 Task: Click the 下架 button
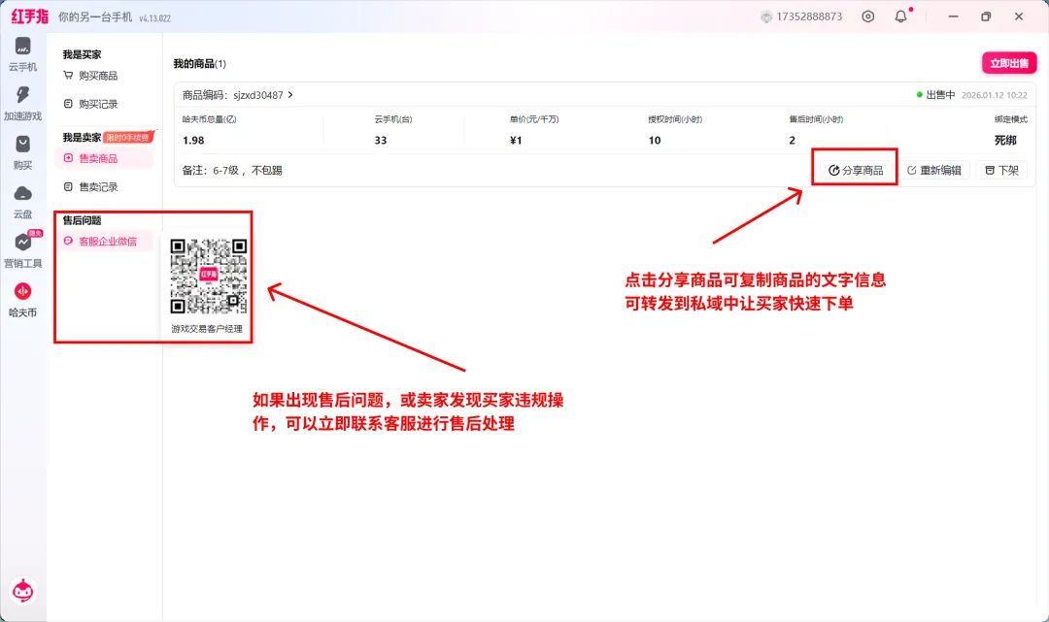point(1001,171)
